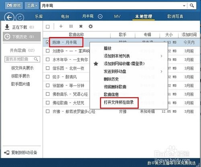Click the circle dropdown icon next to 月半弯 tab
The height and width of the screenshot is (167, 201).
[x=100, y=16]
